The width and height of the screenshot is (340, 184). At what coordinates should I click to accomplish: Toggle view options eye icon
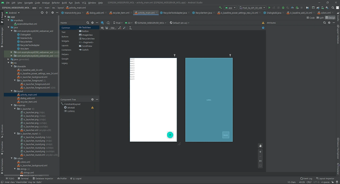point(102,28)
